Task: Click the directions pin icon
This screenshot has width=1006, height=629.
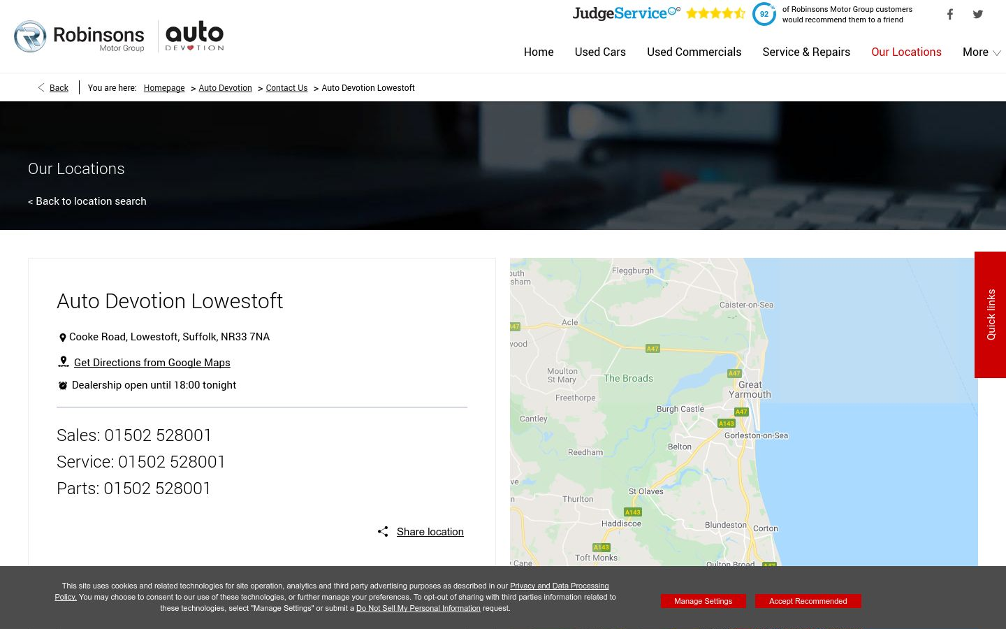Action: pyautogui.click(x=63, y=362)
